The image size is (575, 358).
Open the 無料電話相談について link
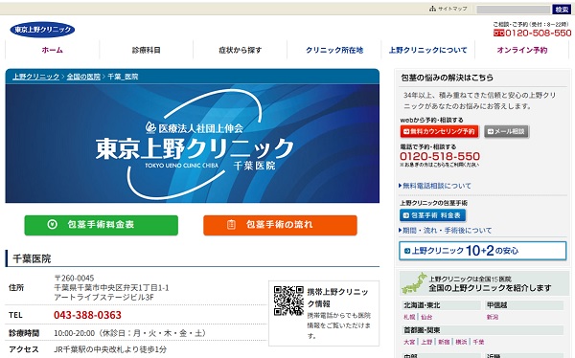click(x=437, y=186)
